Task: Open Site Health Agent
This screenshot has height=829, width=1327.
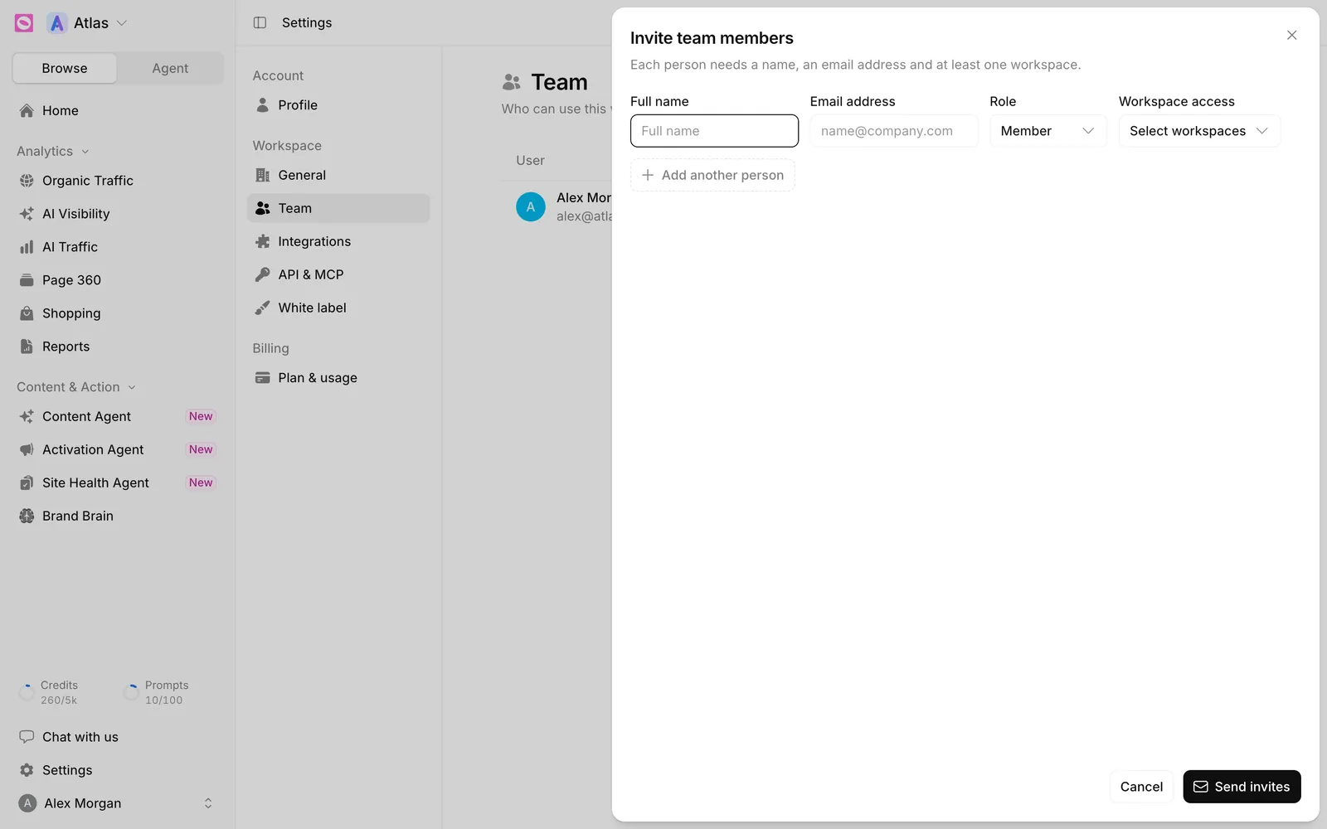Action: point(118,482)
